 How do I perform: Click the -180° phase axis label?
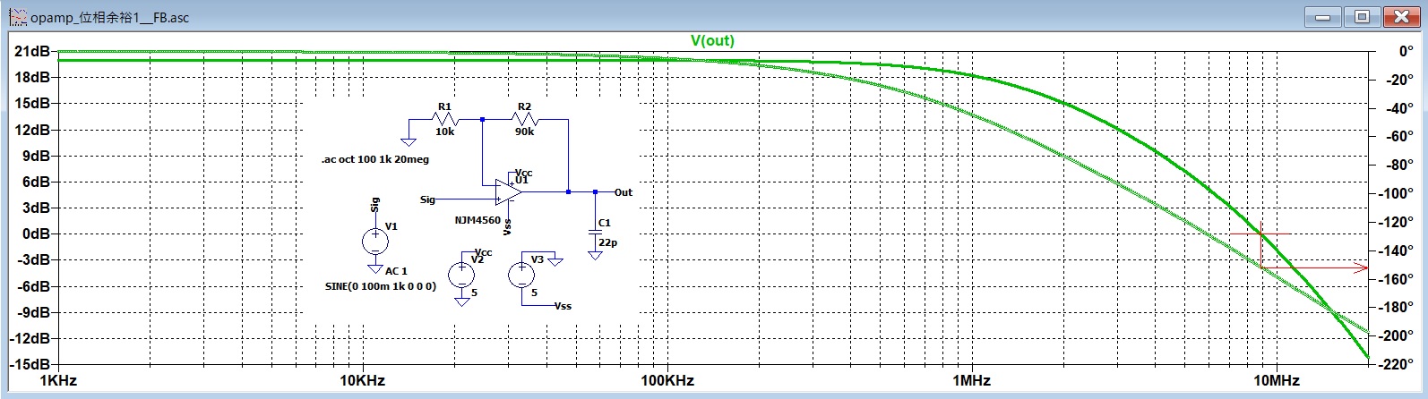pos(1396,307)
